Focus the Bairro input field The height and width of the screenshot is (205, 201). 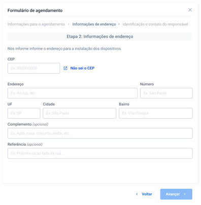pos(156,113)
